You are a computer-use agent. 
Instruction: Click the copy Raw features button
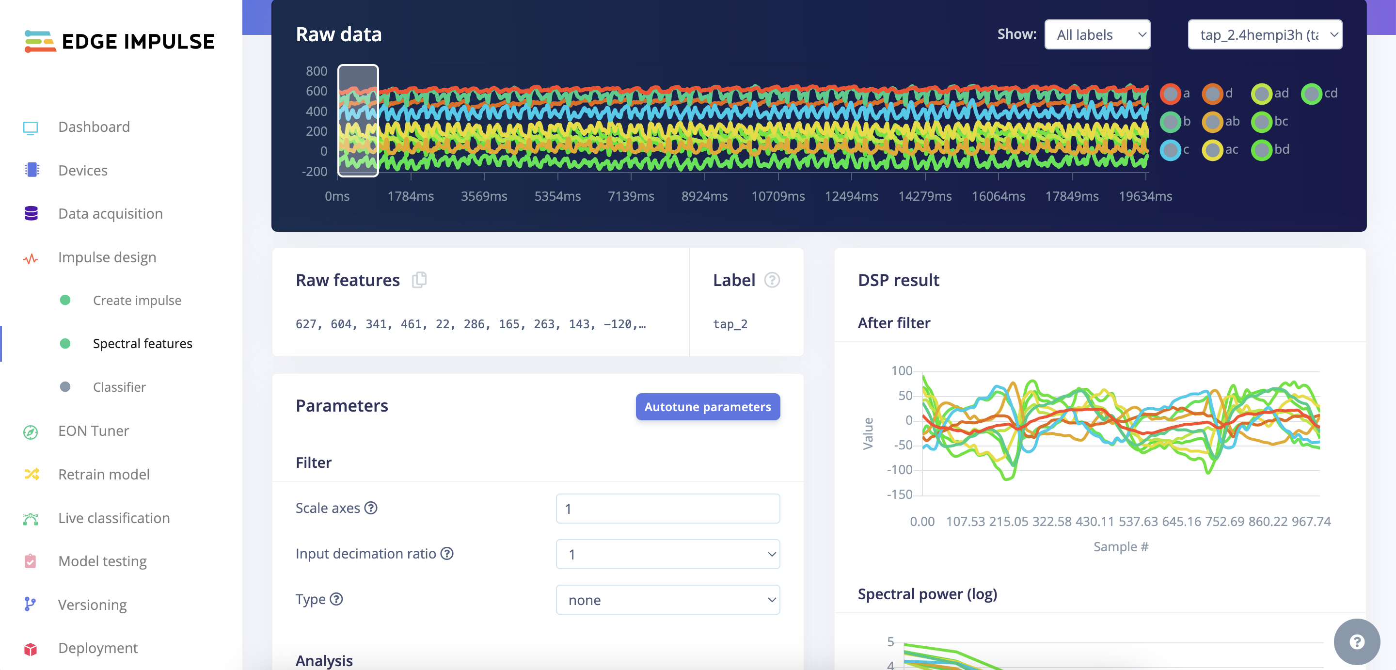tap(419, 280)
